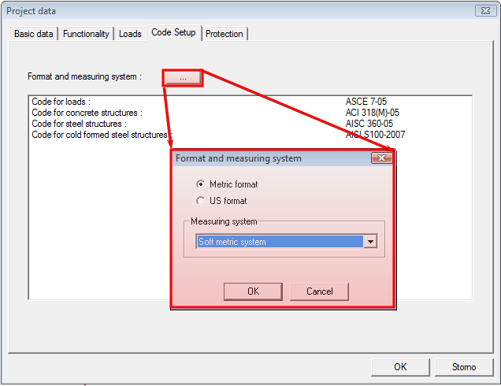Select the 'Code for loads' row

[61, 102]
